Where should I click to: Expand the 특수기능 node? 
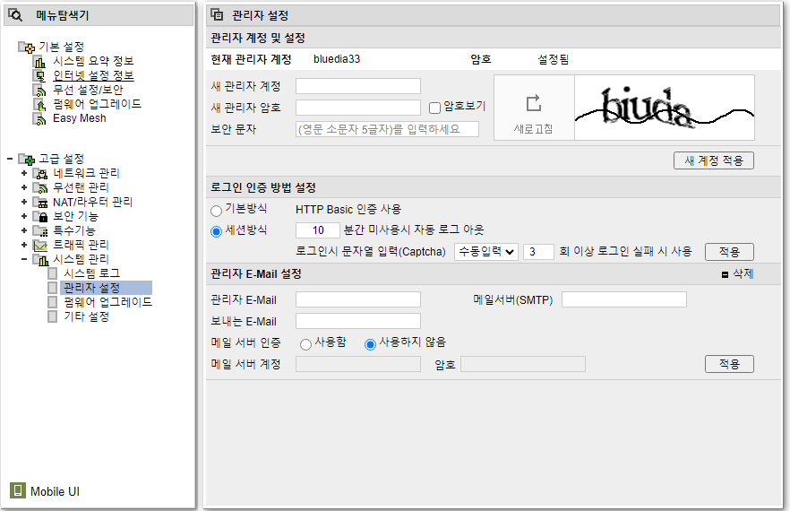click(x=23, y=230)
